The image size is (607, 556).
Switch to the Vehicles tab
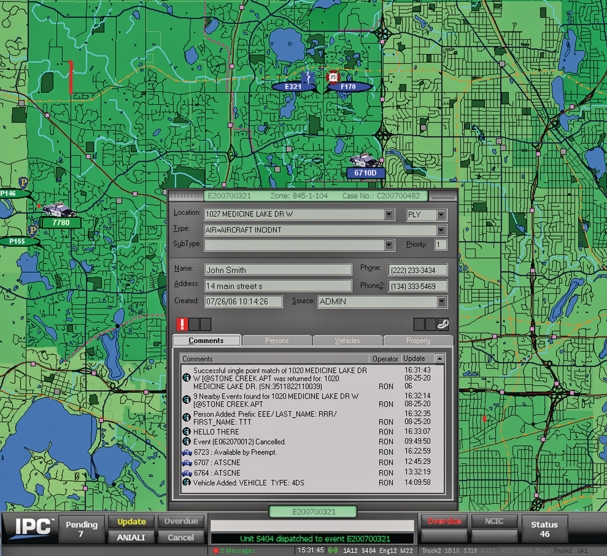pos(347,340)
